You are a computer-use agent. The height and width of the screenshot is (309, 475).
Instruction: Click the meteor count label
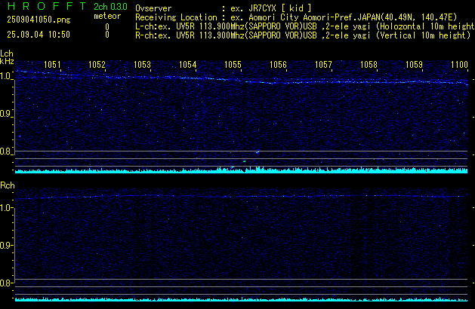(x=107, y=16)
